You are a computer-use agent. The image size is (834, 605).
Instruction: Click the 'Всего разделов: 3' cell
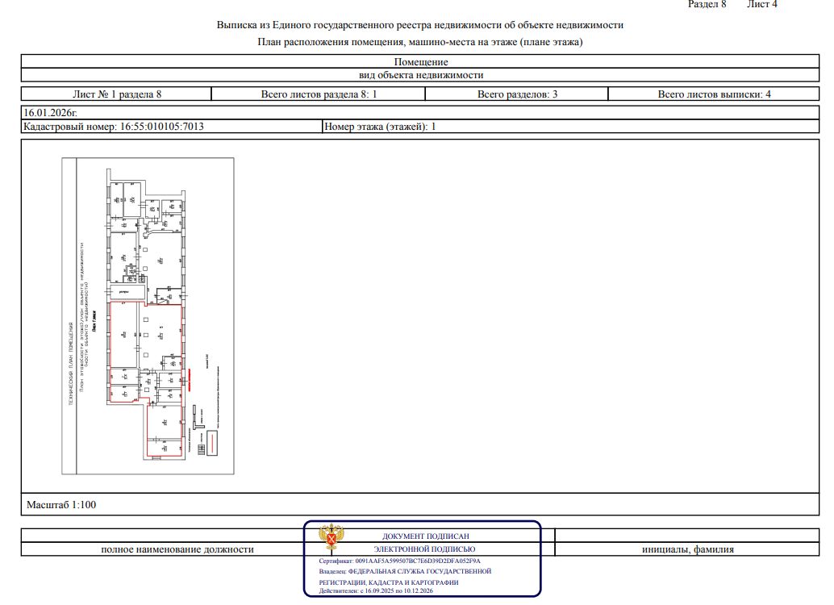point(517,94)
